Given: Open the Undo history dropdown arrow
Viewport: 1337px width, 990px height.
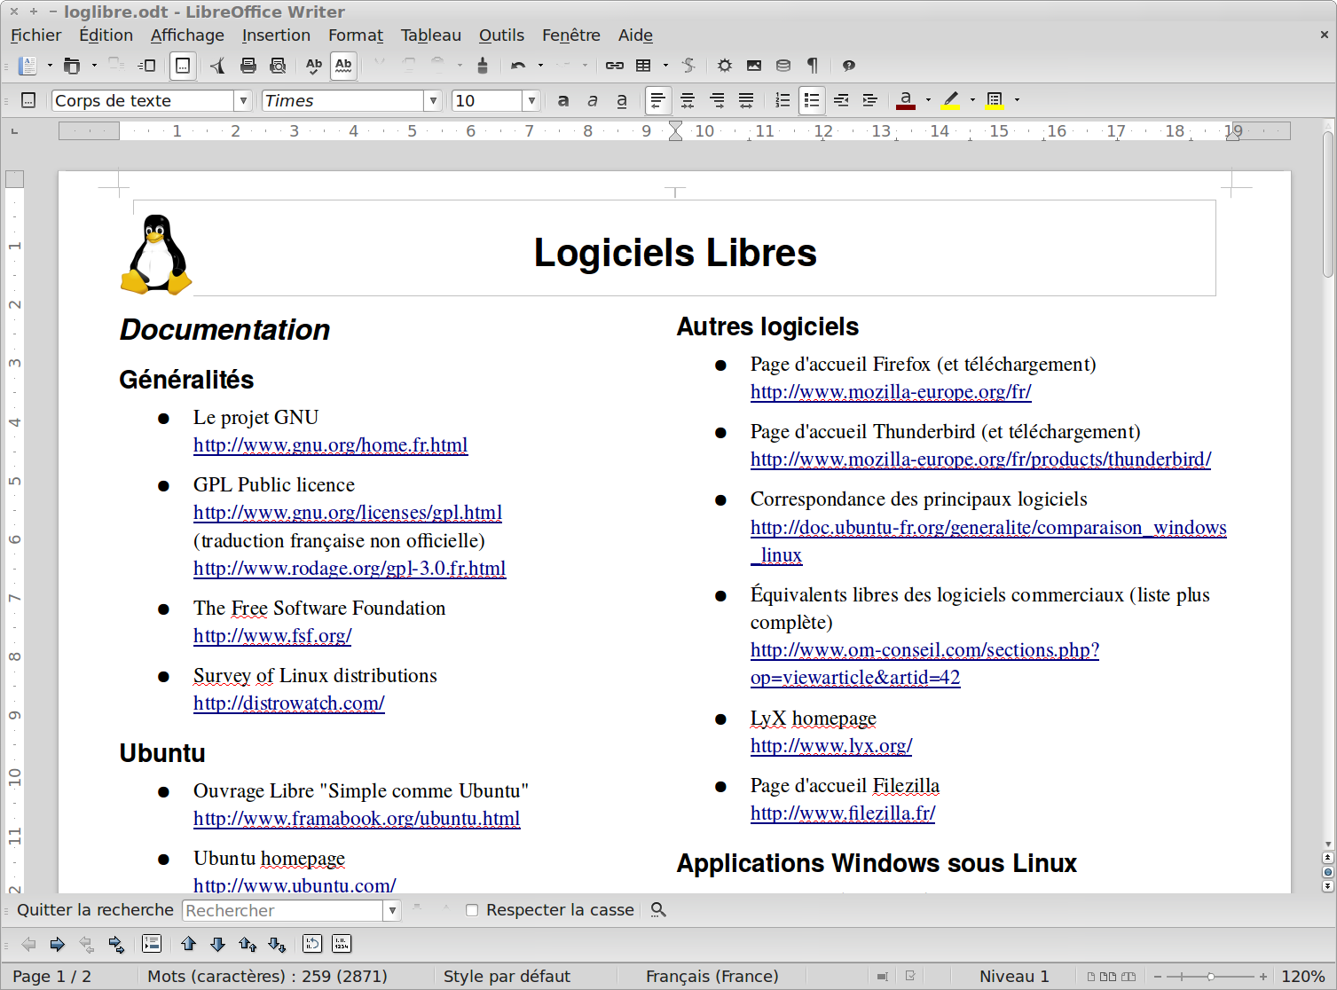Looking at the screenshot, I should [x=540, y=66].
